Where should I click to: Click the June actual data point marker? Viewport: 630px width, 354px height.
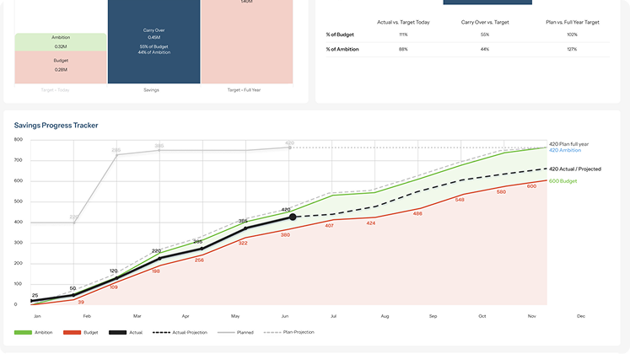tap(293, 217)
